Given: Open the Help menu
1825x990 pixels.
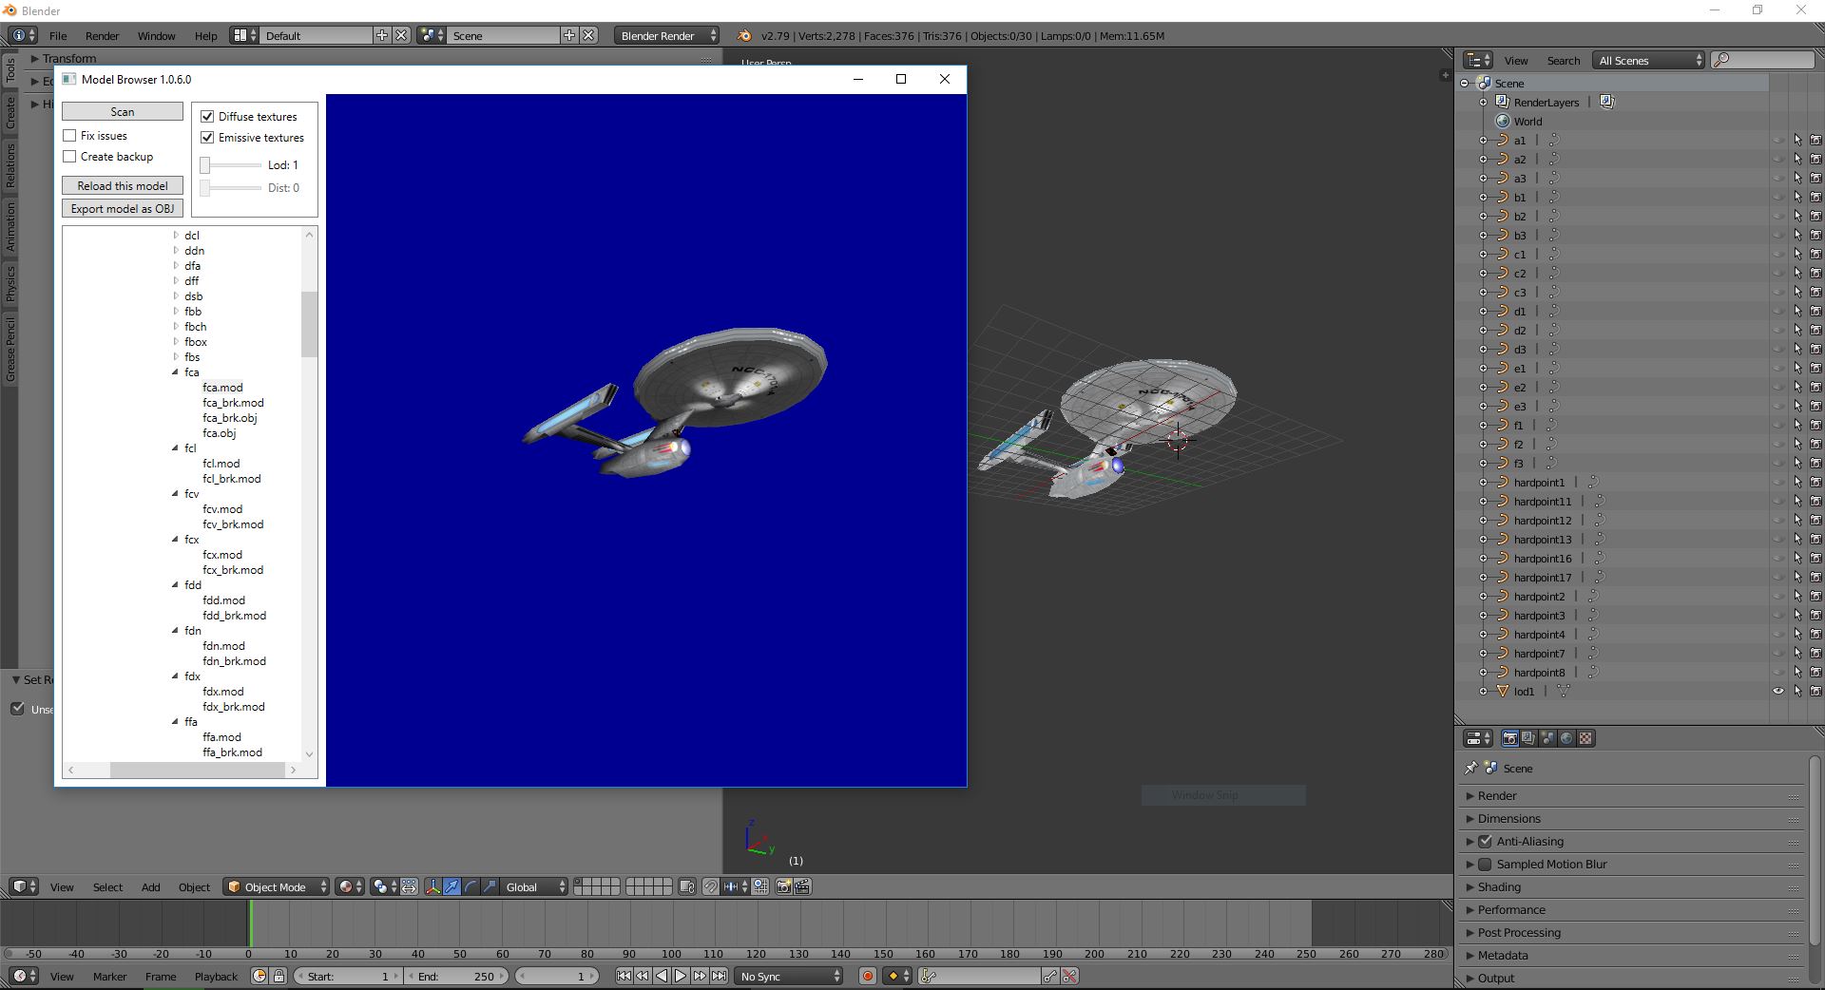Looking at the screenshot, I should pos(205,35).
